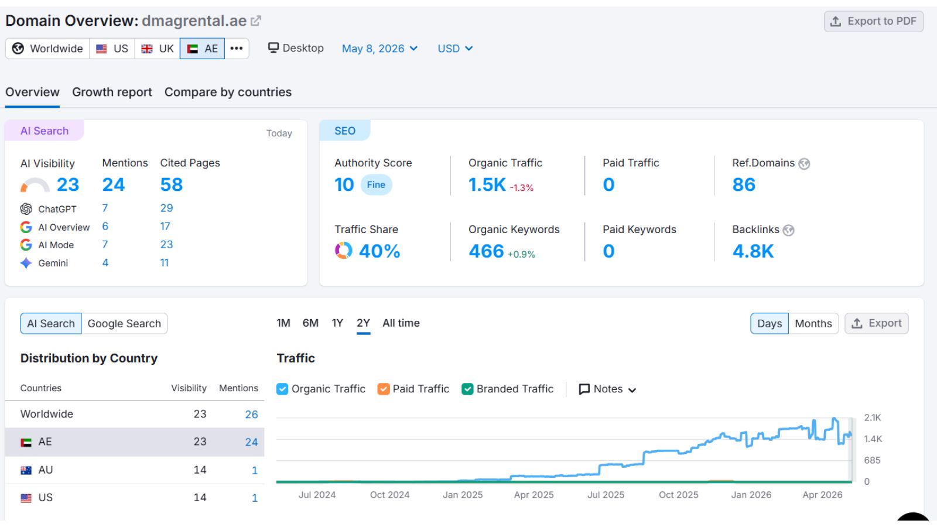Select the US flag icon
This screenshot has width=937, height=527.
click(x=101, y=49)
